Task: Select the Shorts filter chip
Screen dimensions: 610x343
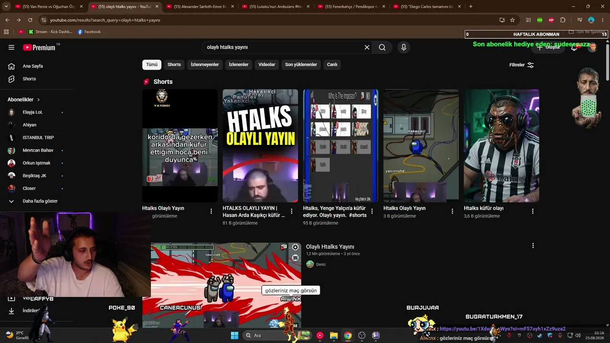Action: pos(174,65)
